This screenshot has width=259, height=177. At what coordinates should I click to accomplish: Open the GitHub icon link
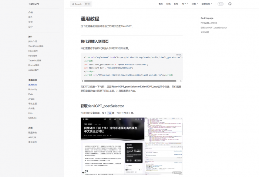pyautogui.click(x=230, y=4)
